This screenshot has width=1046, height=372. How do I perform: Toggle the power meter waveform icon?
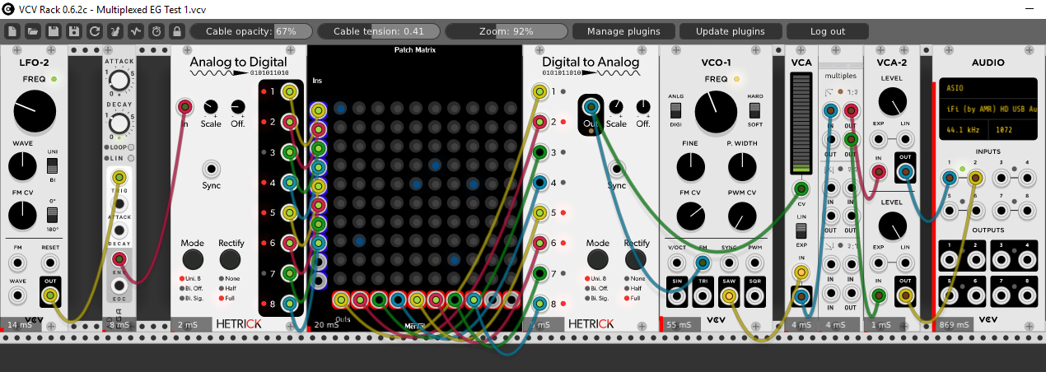[x=136, y=31]
